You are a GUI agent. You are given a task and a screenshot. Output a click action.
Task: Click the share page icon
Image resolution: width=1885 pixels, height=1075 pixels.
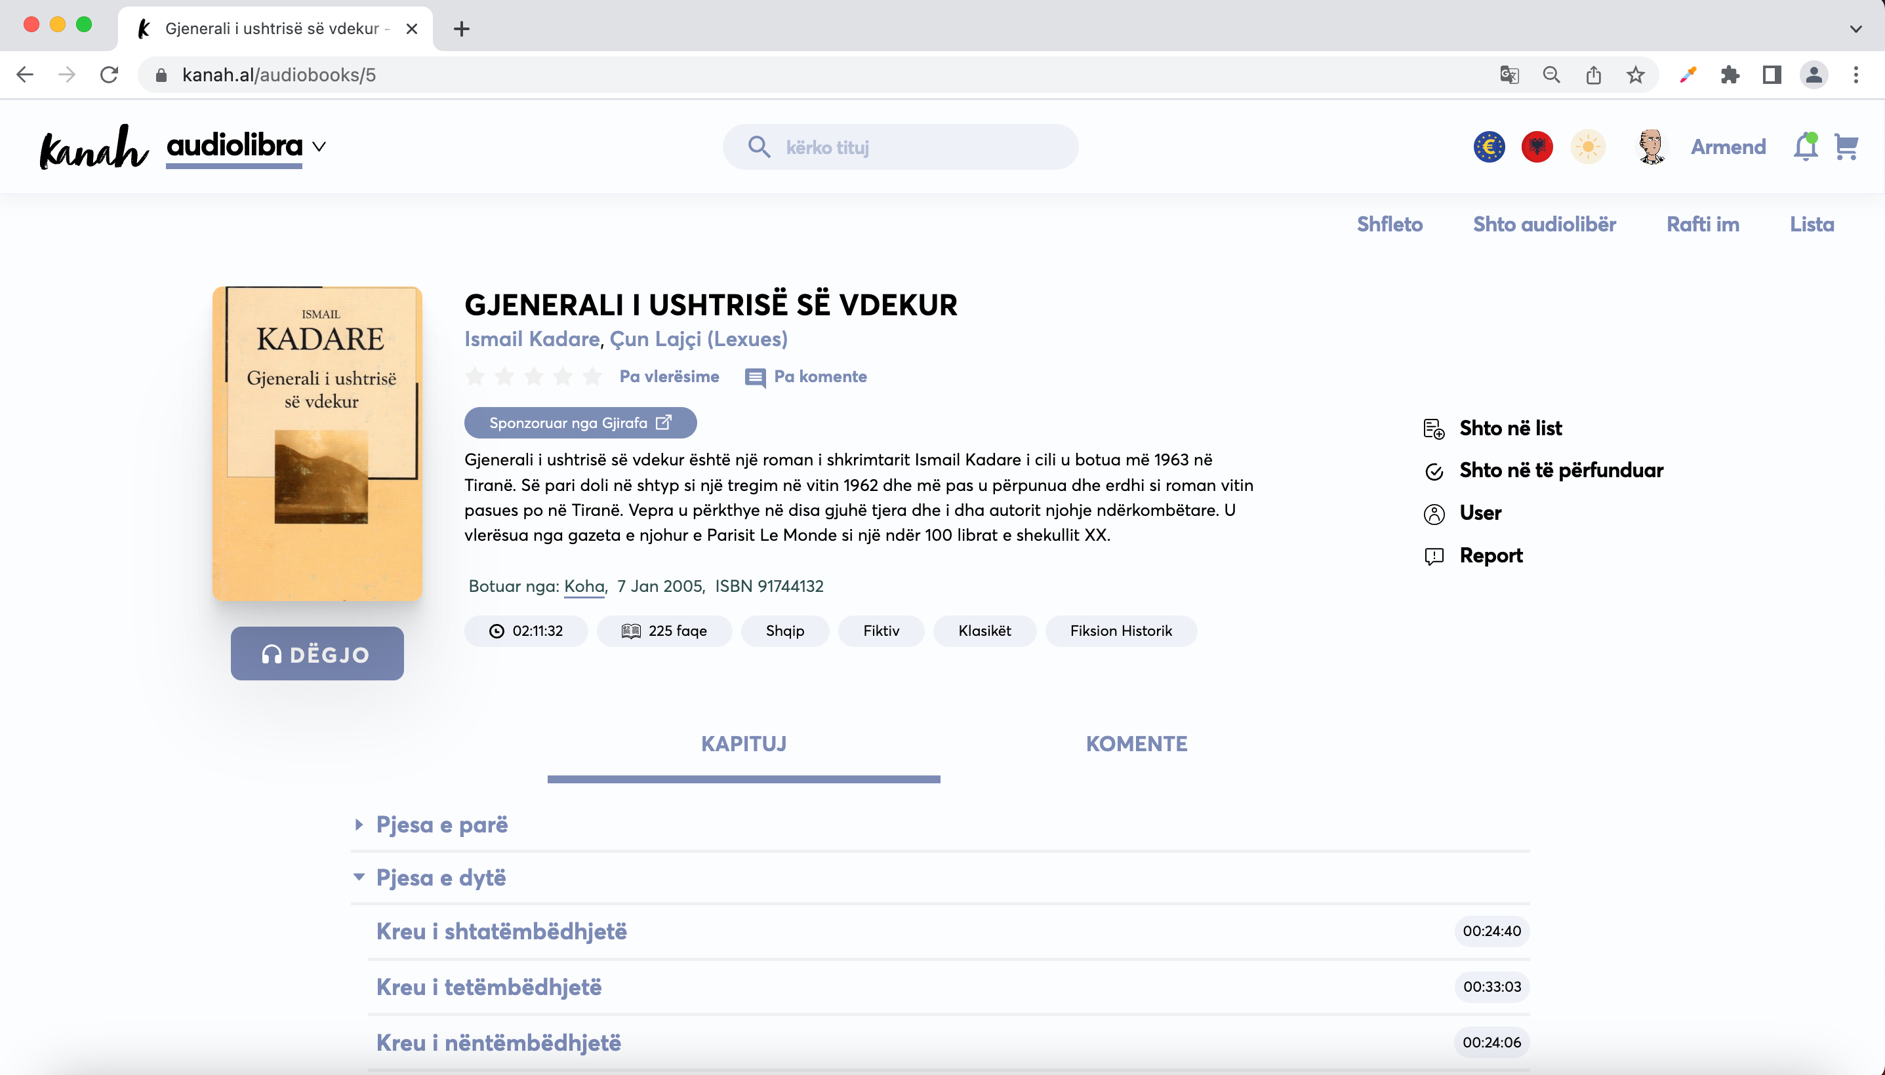(1593, 75)
